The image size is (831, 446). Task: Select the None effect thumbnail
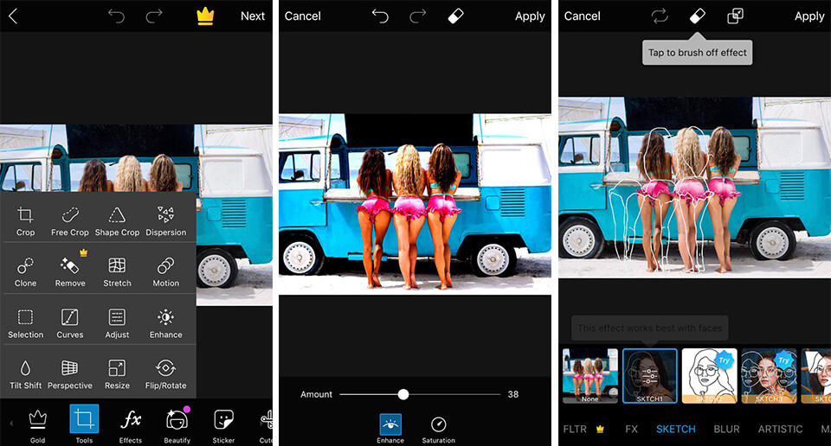pyautogui.click(x=589, y=376)
